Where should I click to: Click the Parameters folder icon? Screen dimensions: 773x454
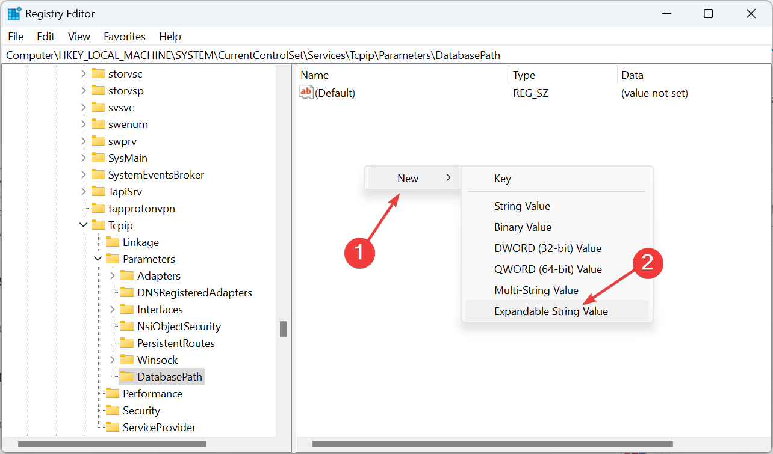tap(113, 259)
